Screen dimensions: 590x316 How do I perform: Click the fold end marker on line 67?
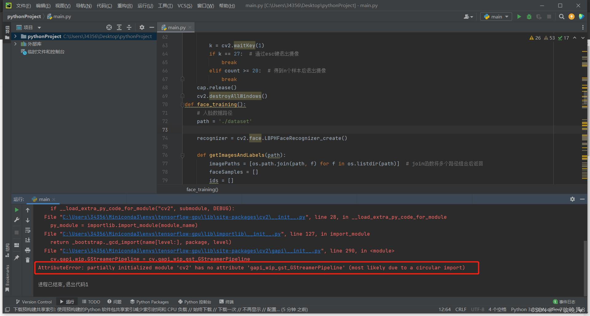point(182,79)
